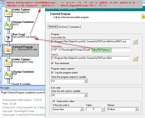Disable the Verify return value checkbox
Image resolution: width=145 pixels, height=118 pixels.
pyautogui.click(x=54, y=101)
